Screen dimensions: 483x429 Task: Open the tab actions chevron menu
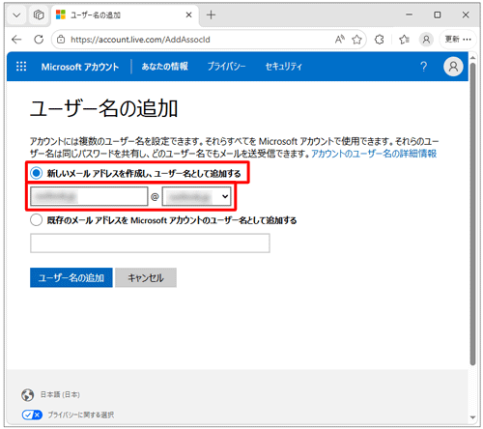[x=16, y=15]
